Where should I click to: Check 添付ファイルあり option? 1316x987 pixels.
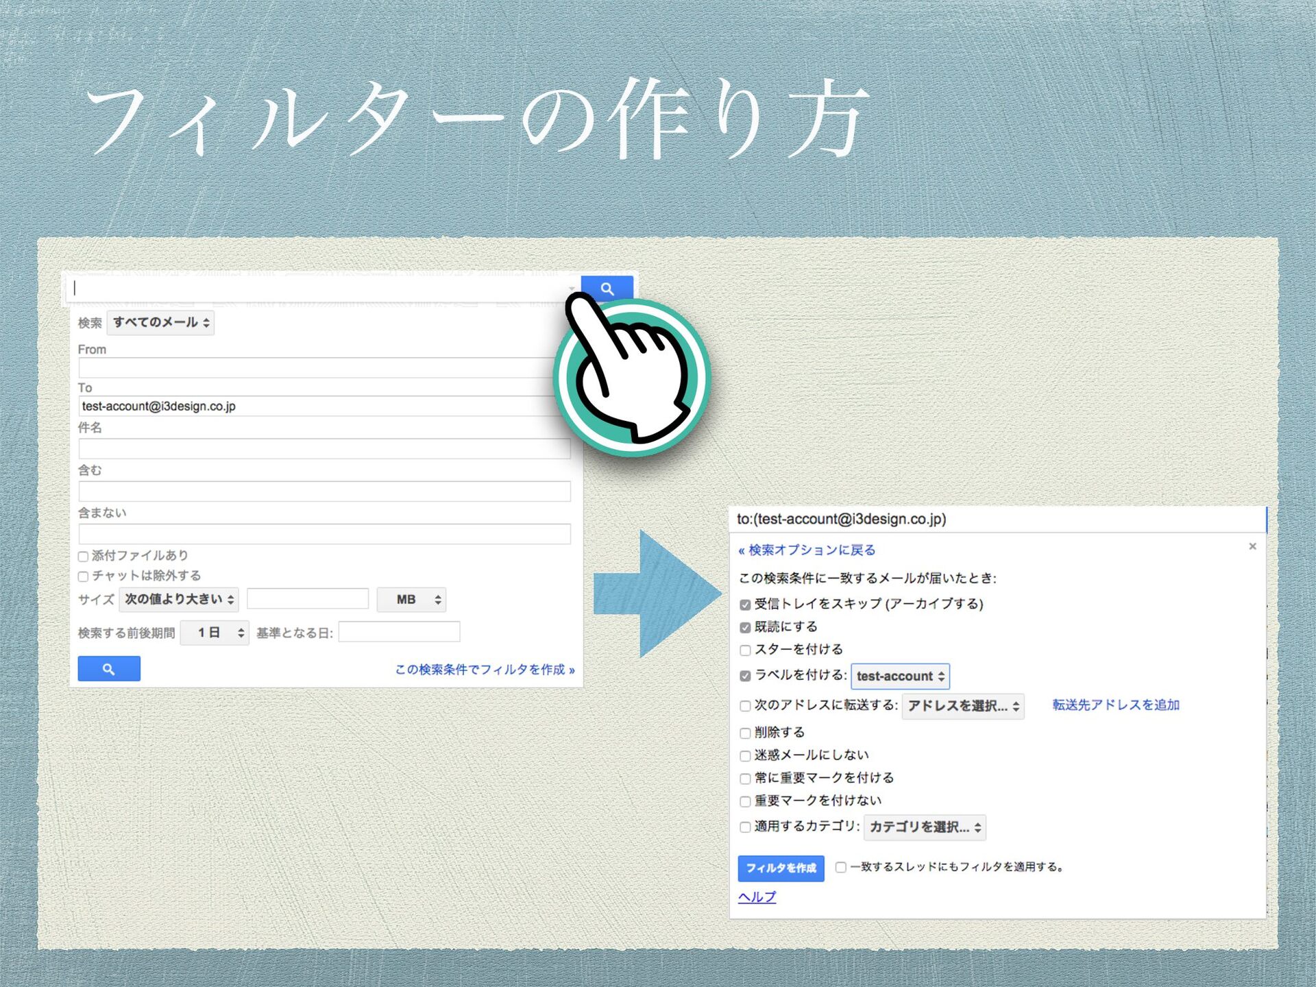coord(83,557)
